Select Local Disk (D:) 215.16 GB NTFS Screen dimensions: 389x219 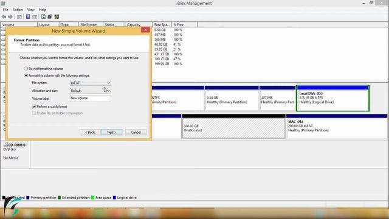click(332, 99)
